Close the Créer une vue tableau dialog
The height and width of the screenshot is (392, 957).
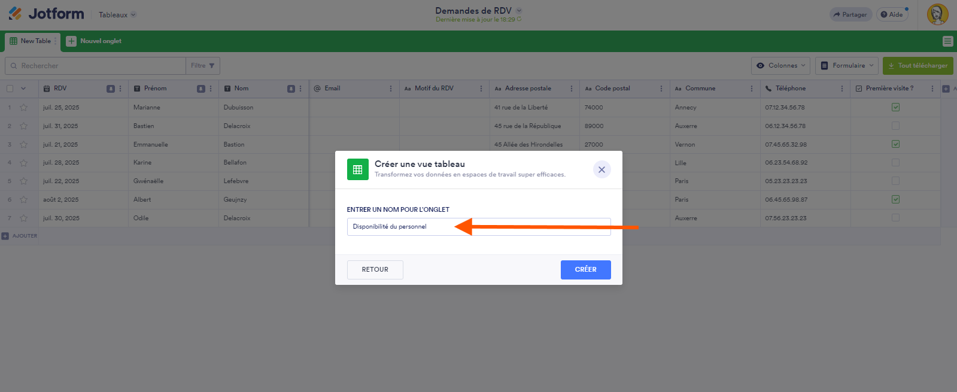[601, 170]
